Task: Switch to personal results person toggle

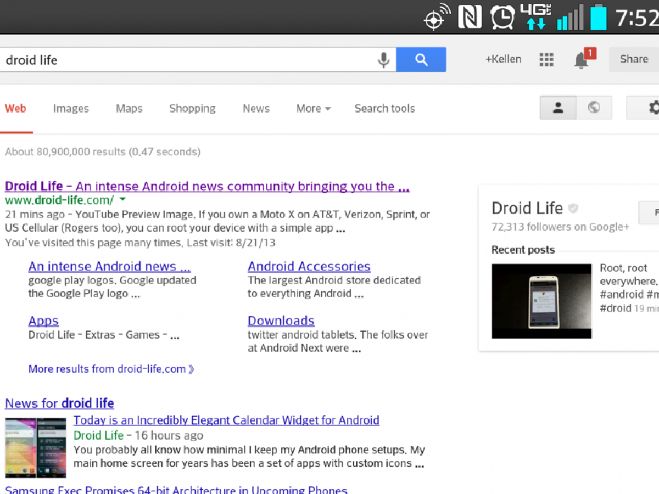Action: 558,108
